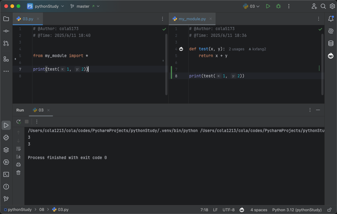This screenshot has height=214, width=337.
Task: Open the Structure tool window
Action: (6, 59)
